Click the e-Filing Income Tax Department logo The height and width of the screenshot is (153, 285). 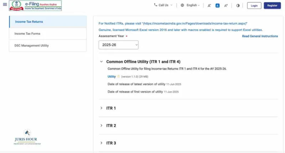coord(35,6)
